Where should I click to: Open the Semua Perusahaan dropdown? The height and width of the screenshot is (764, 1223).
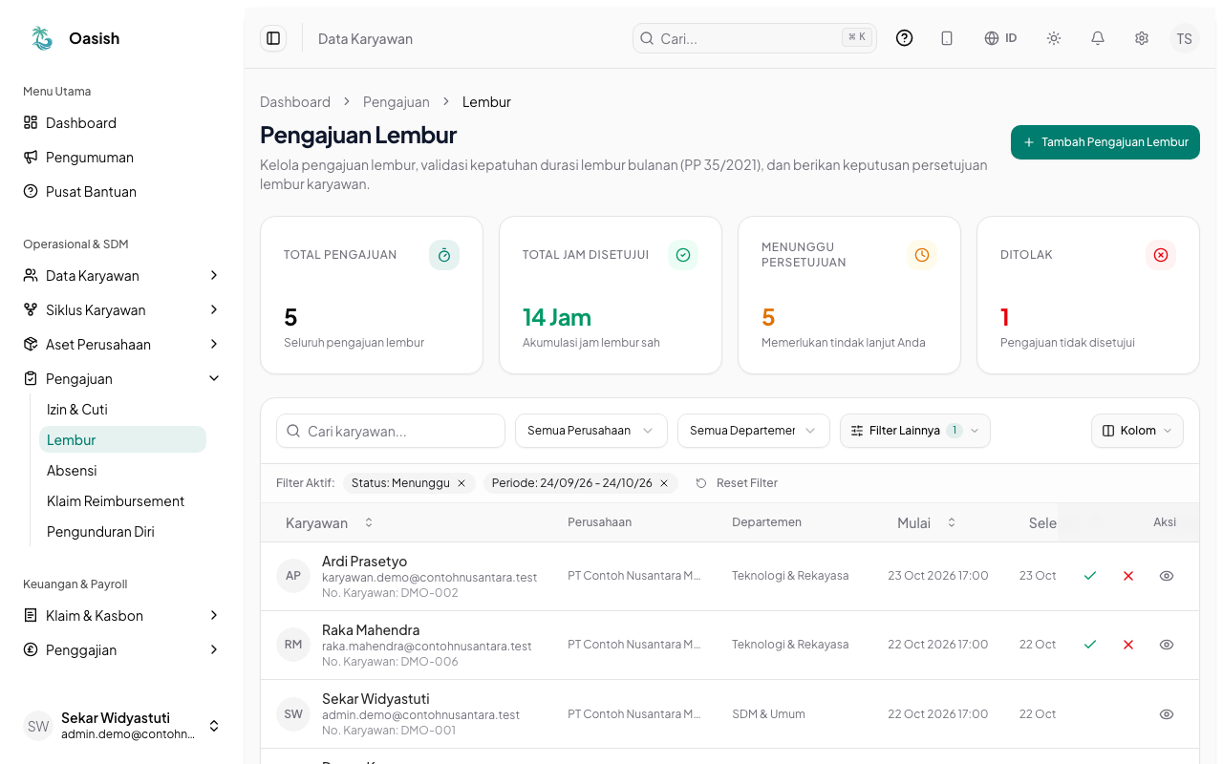point(590,431)
